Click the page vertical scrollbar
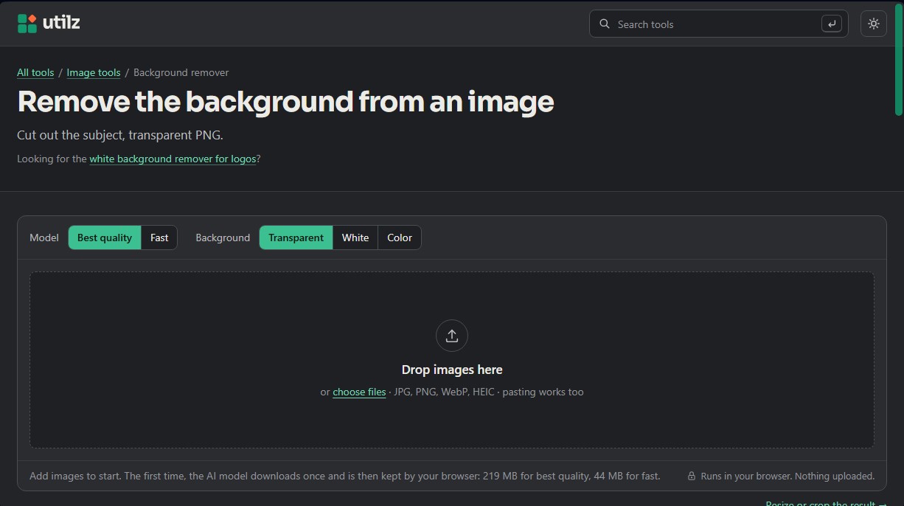904x506 pixels. (x=899, y=59)
